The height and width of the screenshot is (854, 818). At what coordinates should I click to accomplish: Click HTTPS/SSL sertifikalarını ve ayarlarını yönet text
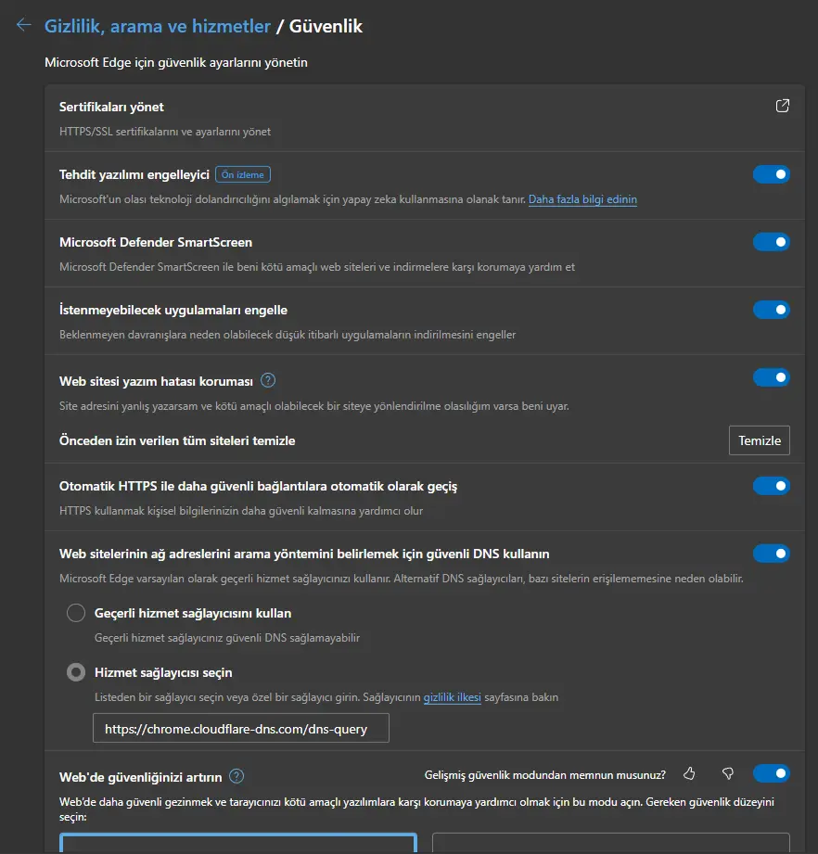(x=165, y=132)
